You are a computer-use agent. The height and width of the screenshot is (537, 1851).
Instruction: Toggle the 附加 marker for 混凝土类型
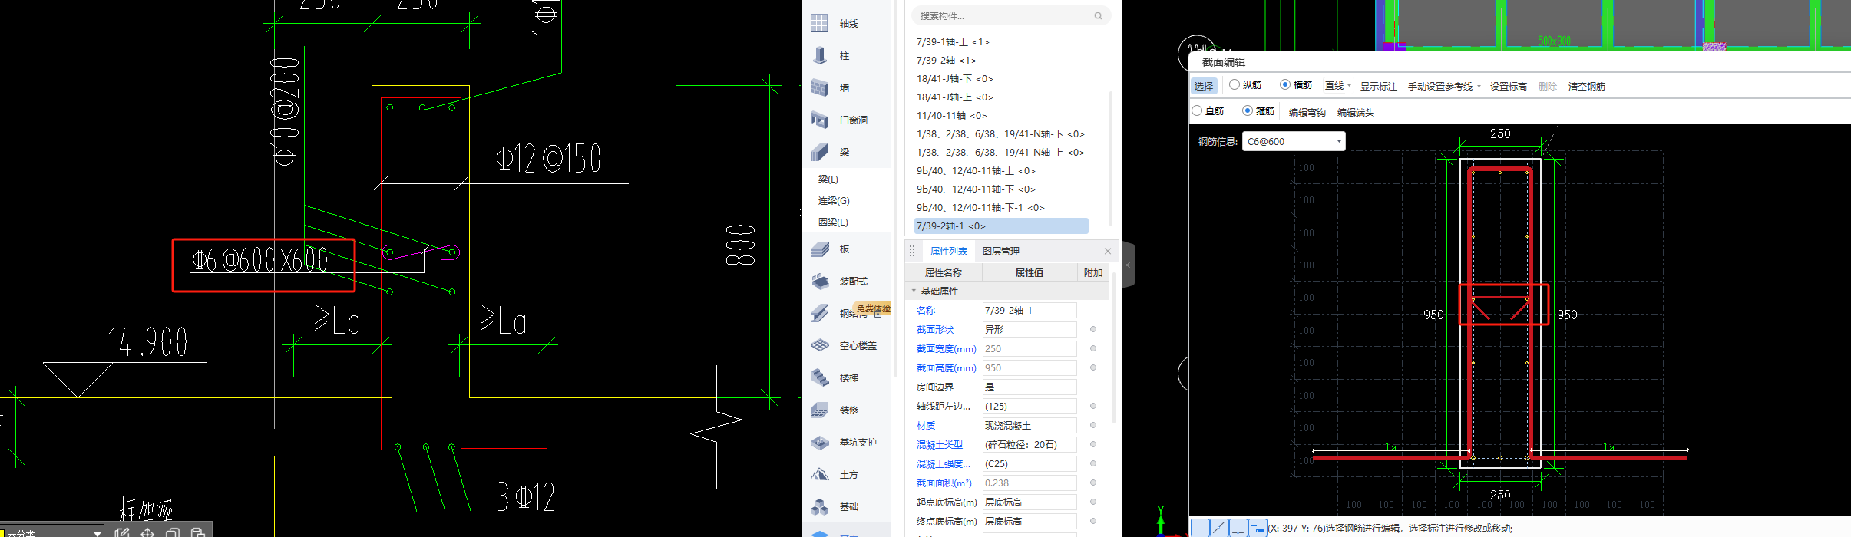[1093, 444]
